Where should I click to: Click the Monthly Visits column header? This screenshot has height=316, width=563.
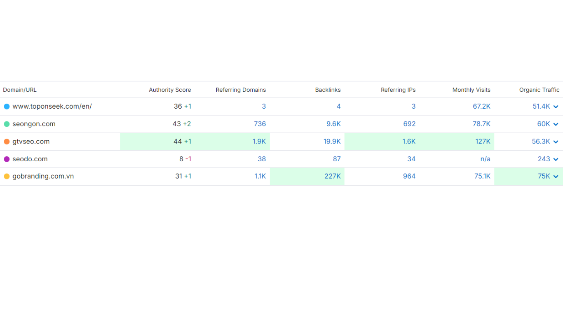pos(471,90)
